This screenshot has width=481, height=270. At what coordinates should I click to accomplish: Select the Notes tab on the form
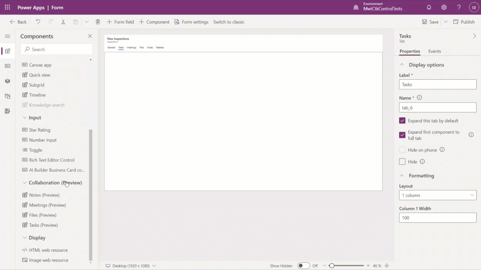coord(150,48)
